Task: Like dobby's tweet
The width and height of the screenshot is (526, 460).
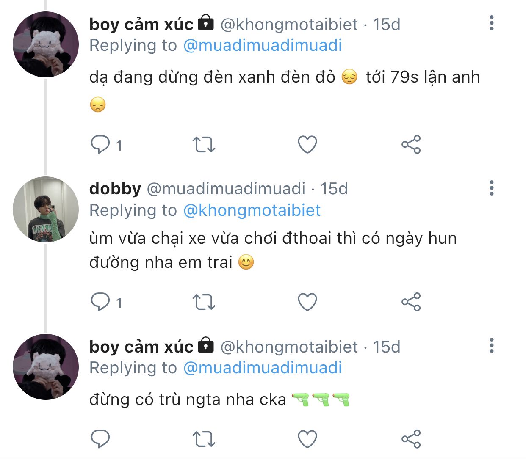Action: point(307,302)
